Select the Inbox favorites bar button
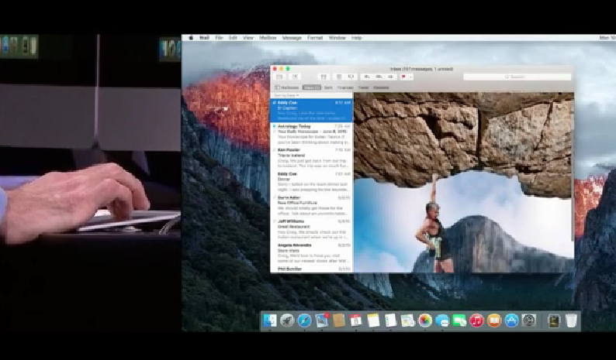This screenshot has height=360, width=616. coord(312,87)
